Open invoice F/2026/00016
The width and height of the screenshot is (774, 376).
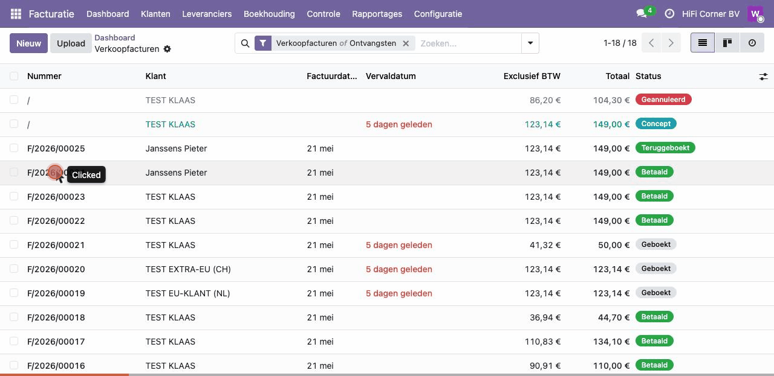[56, 366]
